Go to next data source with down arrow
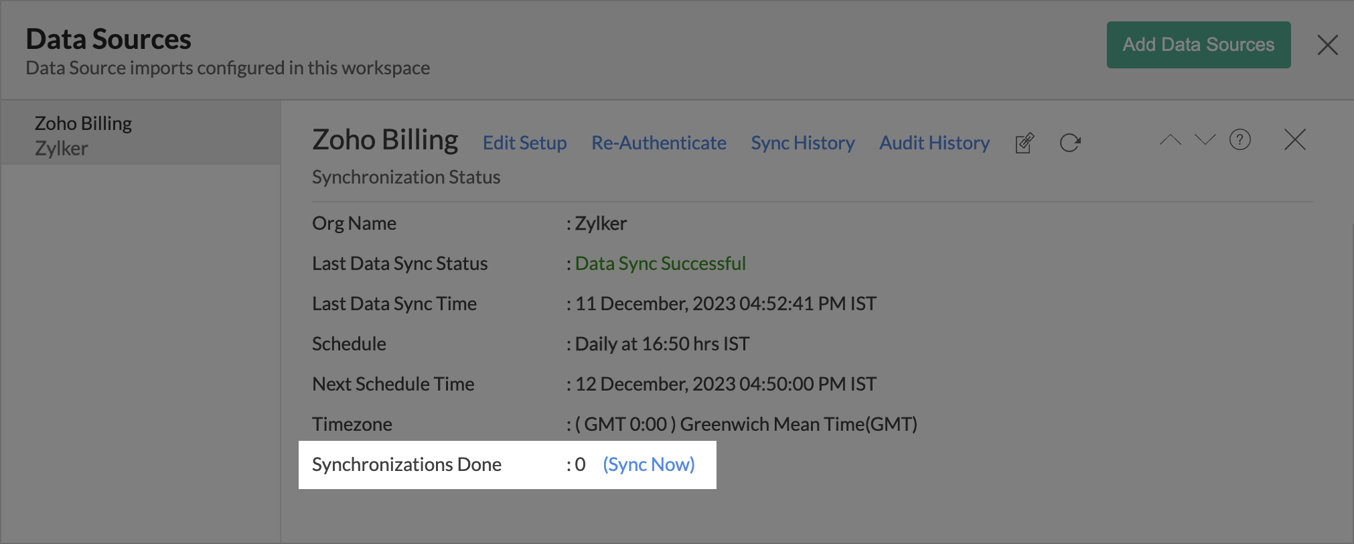 pyautogui.click(x=1205, y=140)
